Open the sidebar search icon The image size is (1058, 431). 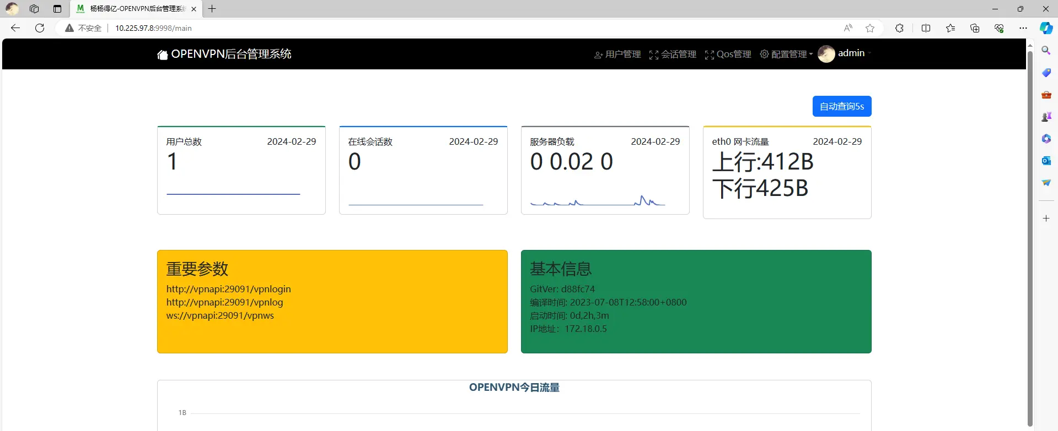(x=1046, y=50)
